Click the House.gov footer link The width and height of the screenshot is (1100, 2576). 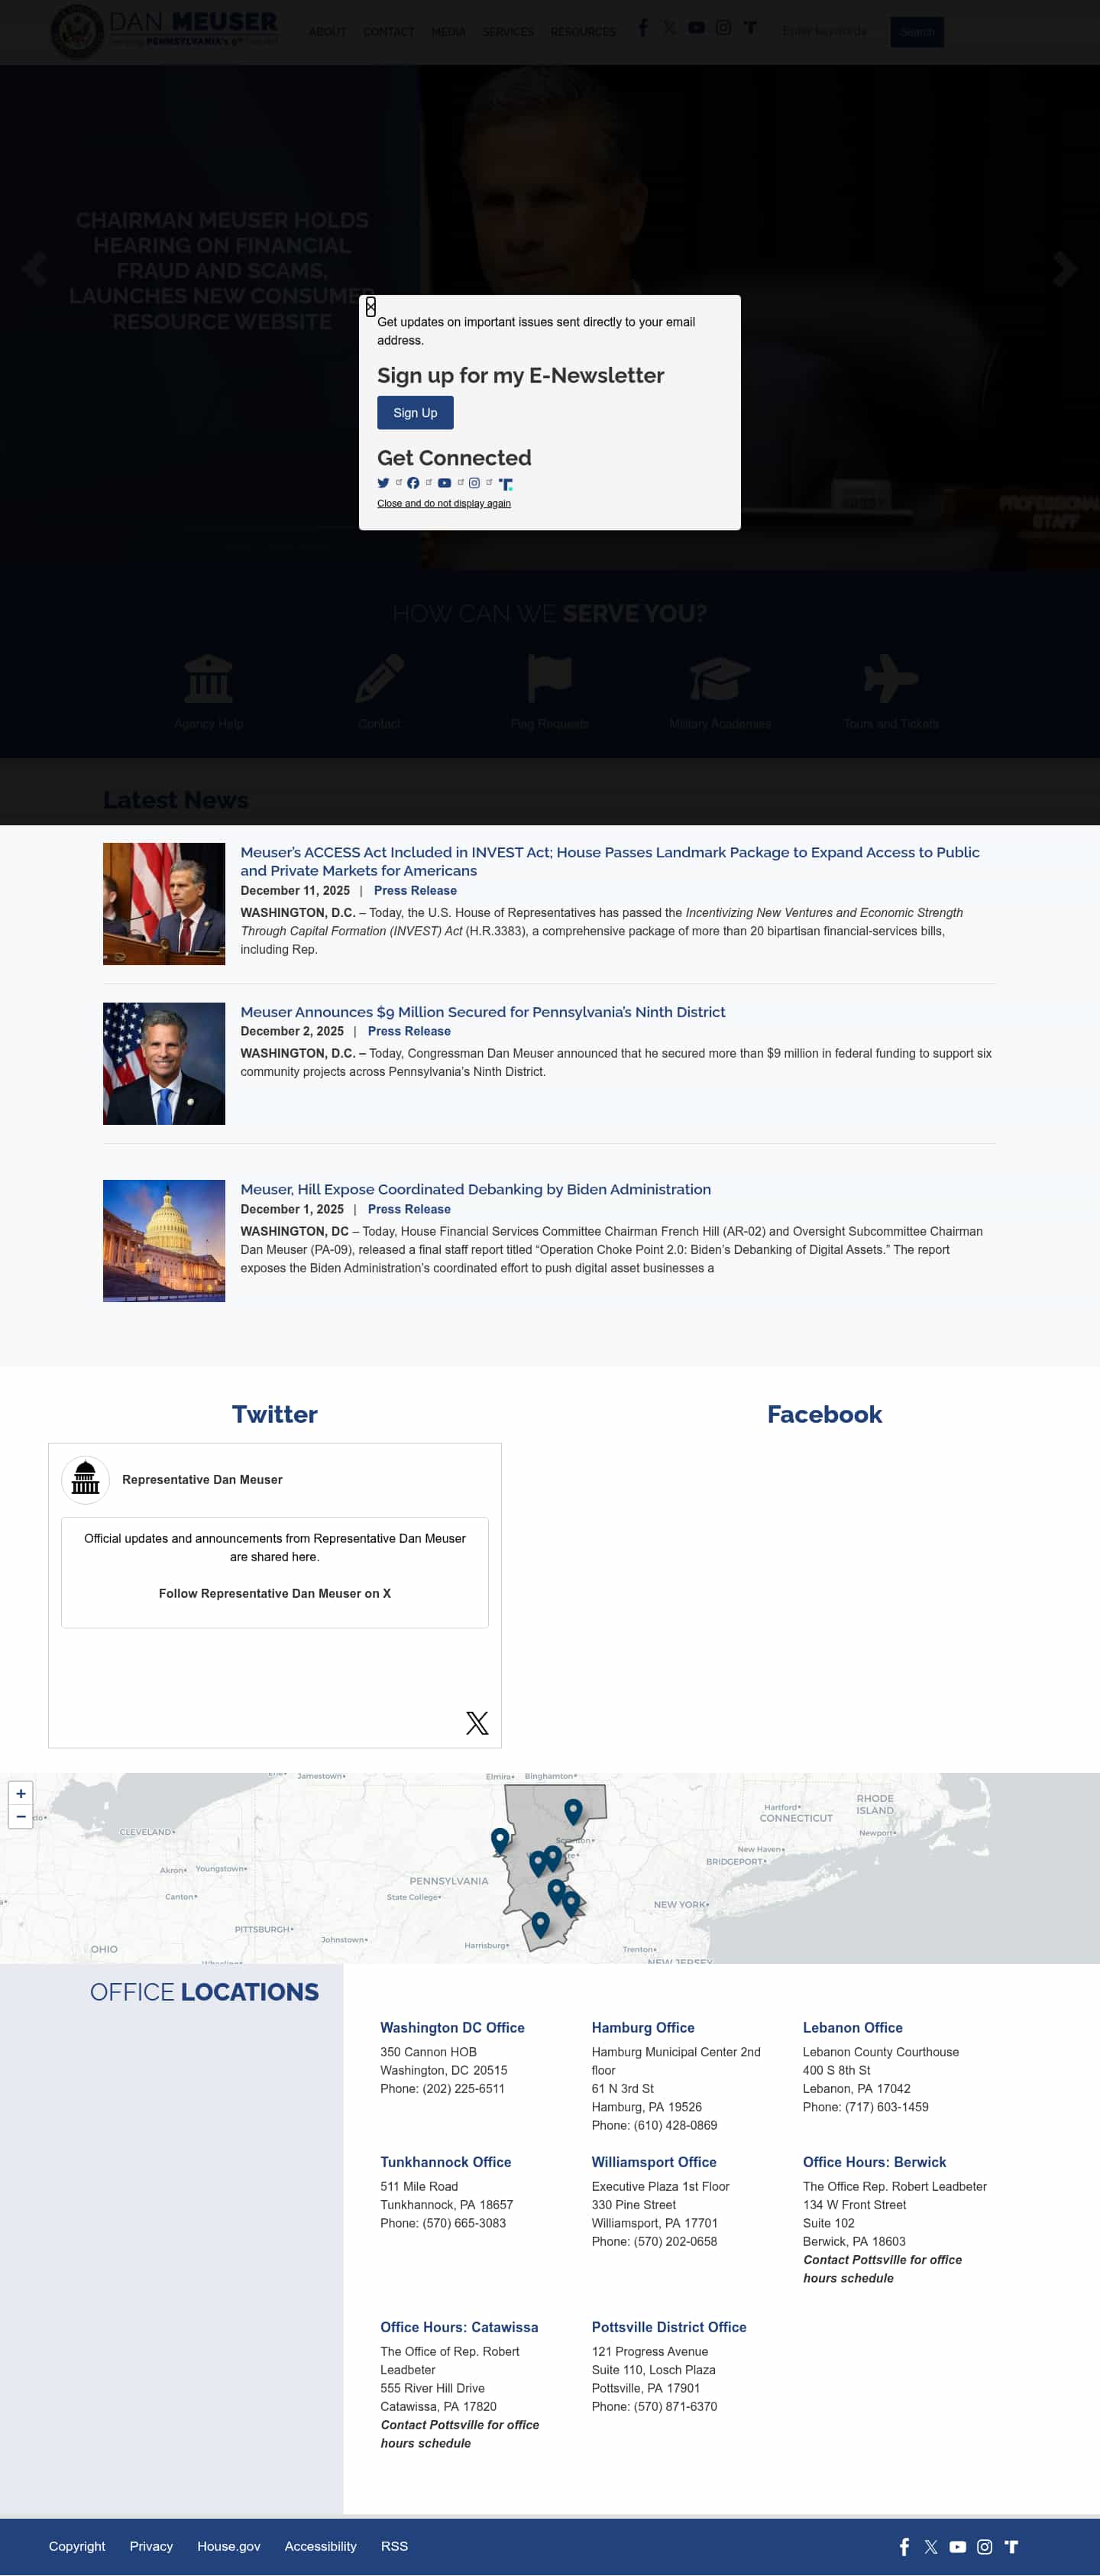[229, 2546]
